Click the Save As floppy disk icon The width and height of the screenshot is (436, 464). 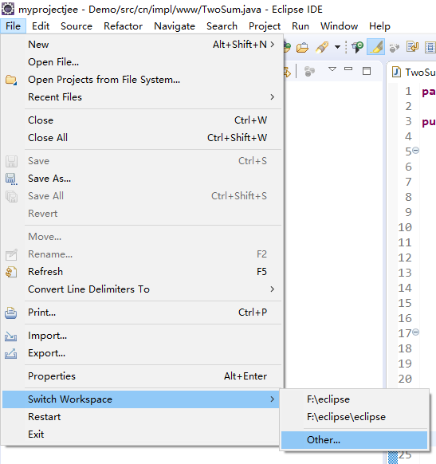tap(11, 179)
